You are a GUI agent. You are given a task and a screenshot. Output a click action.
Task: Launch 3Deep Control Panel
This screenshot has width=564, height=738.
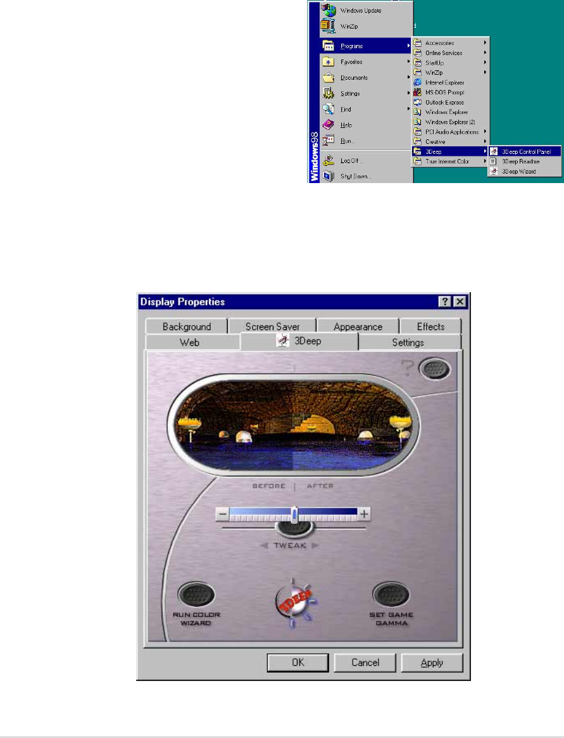(x=525, y=151)
